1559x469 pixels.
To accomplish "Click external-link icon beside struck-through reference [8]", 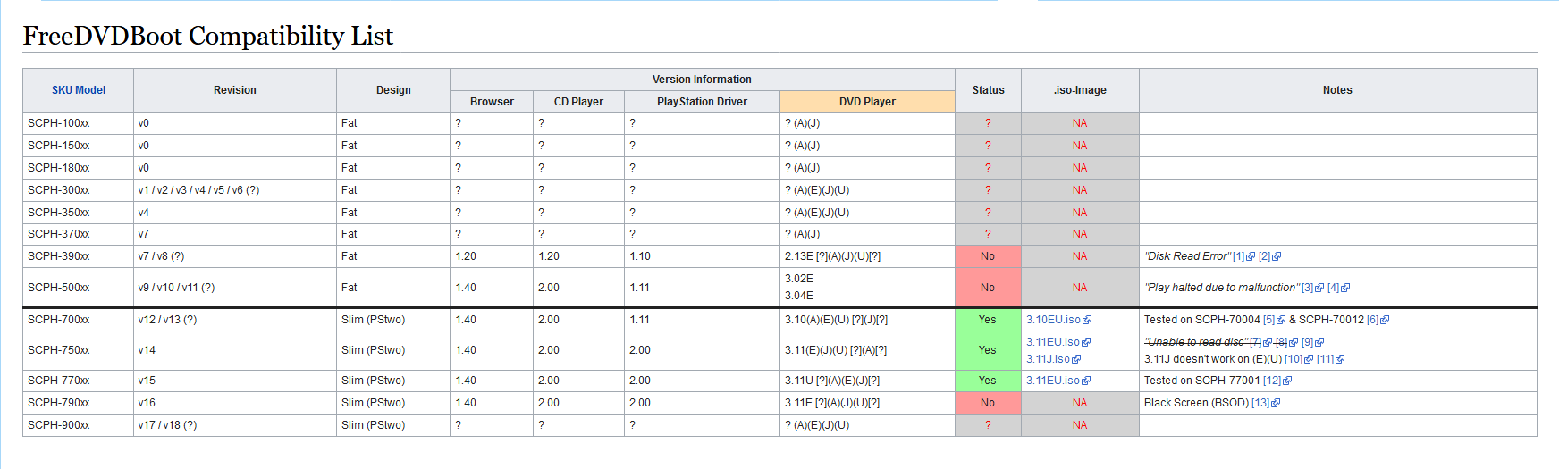I will coord(1294,342).
